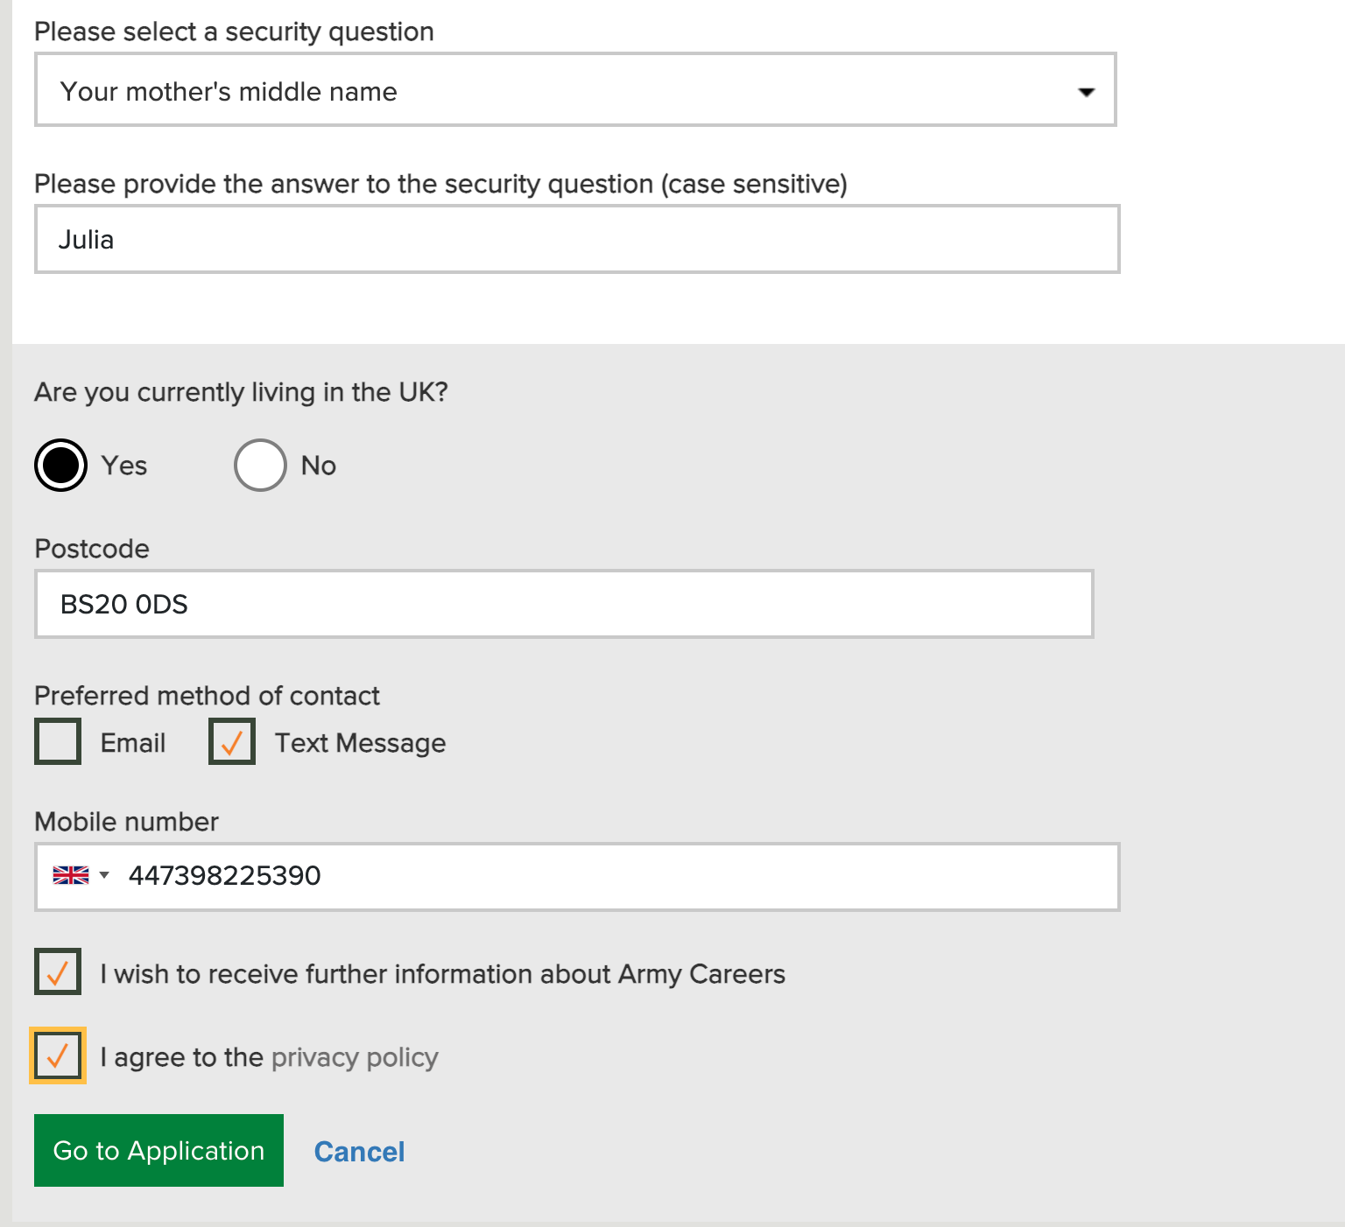Select the Yes radio button
1345x1227 pixels.
click(60, 465)
